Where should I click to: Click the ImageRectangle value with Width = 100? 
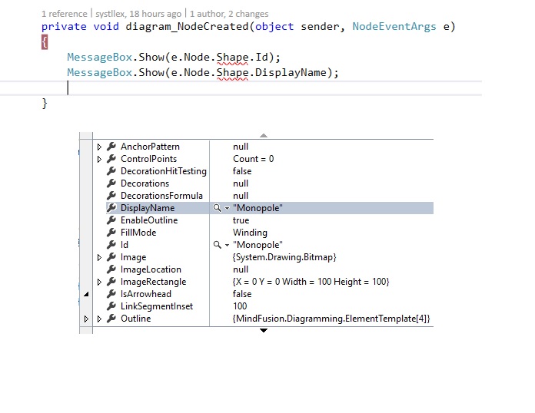coord(311,282)
